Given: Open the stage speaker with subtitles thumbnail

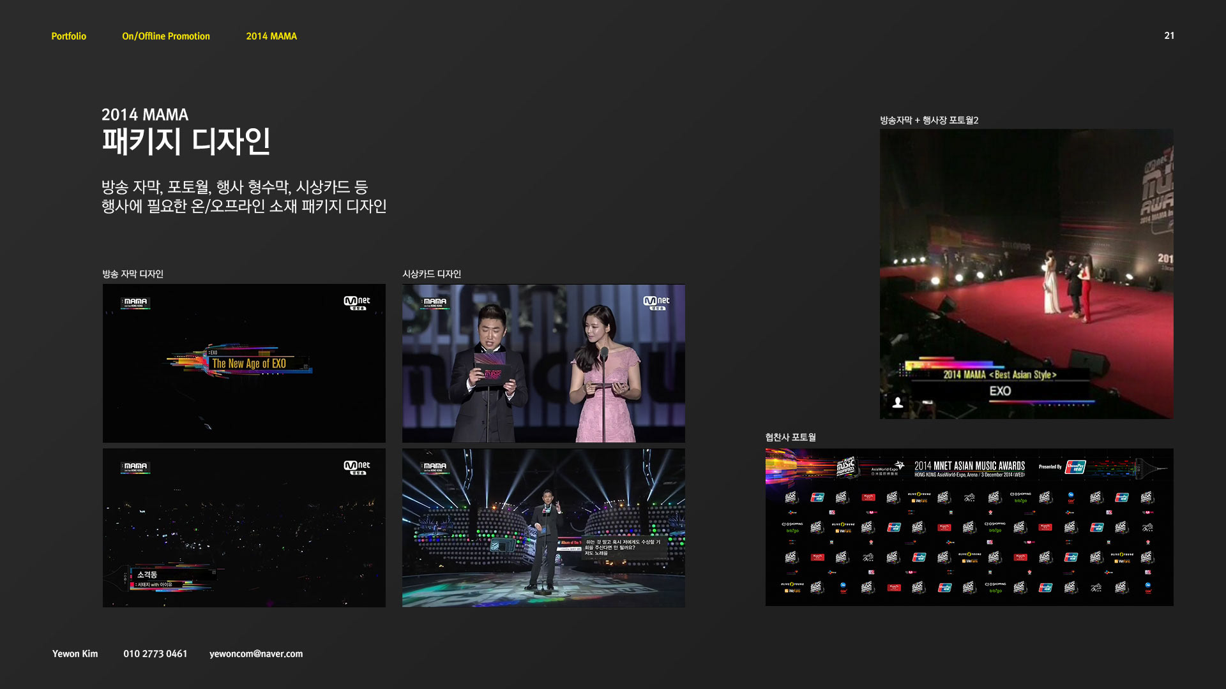Looking at the screenshot, I should [543, 528].
